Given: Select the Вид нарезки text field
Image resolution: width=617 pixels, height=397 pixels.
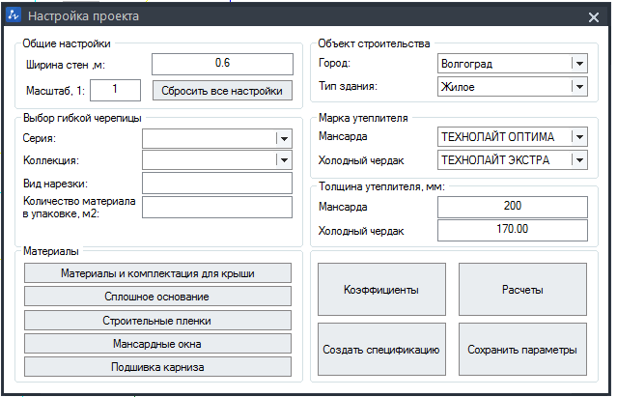Looking at the screenshot, I should tap(217, 183).
